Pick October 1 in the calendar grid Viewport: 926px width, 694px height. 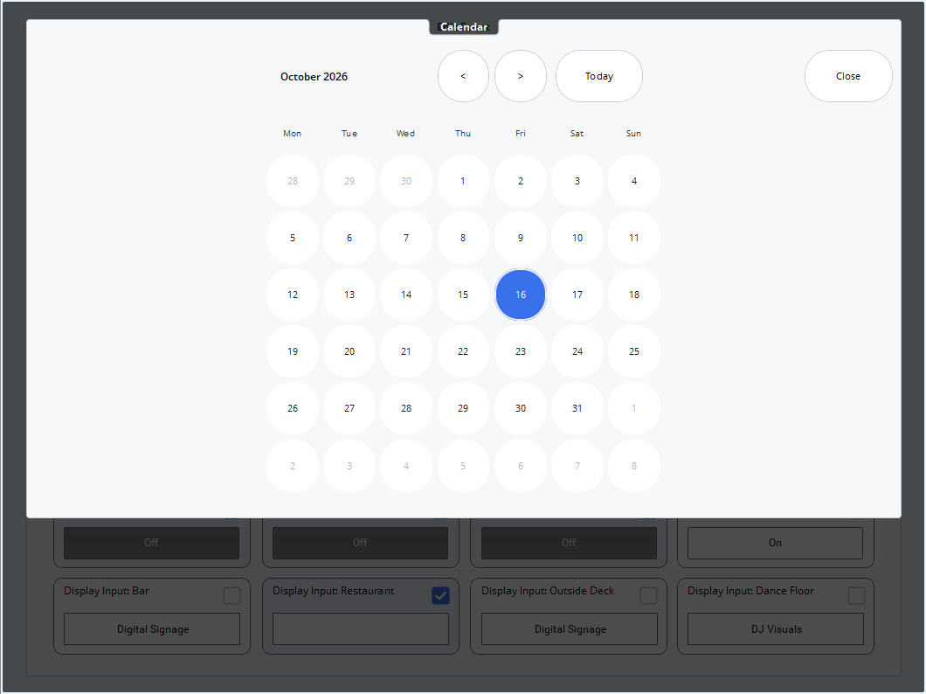pos(463,181)
